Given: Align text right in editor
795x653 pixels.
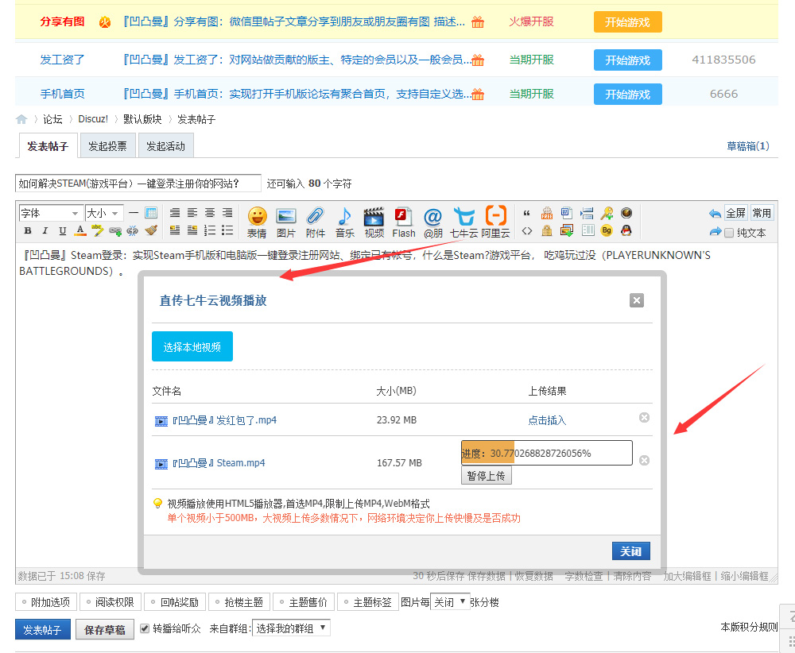Looking at the screenshot, I should pos(227,213).
